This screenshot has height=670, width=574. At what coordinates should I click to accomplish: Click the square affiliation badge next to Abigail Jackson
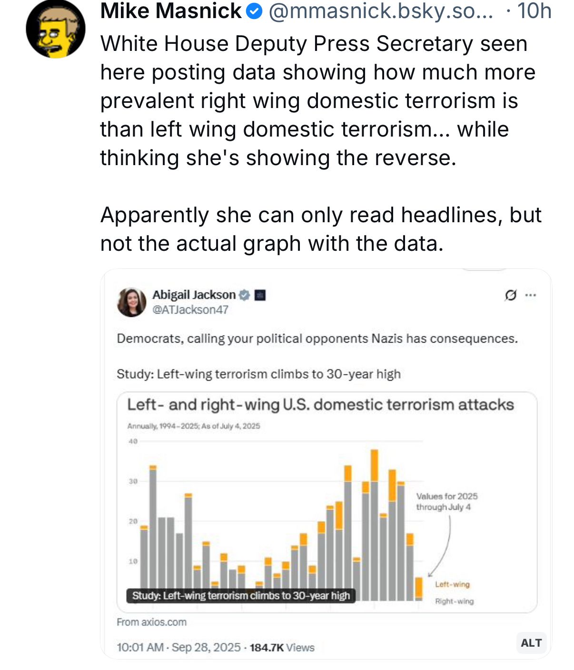coord(260,295)
